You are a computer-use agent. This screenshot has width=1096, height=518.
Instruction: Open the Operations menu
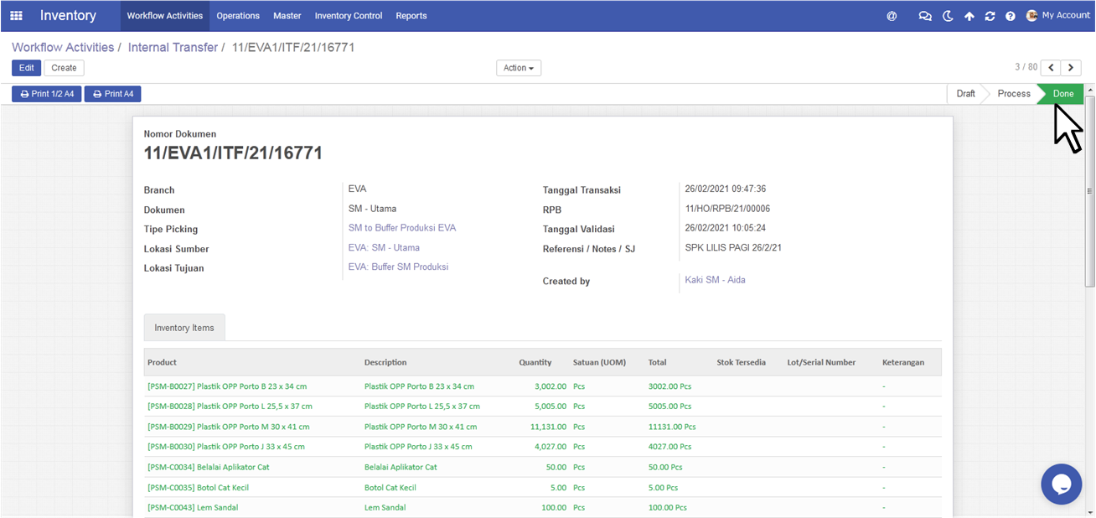238,16
